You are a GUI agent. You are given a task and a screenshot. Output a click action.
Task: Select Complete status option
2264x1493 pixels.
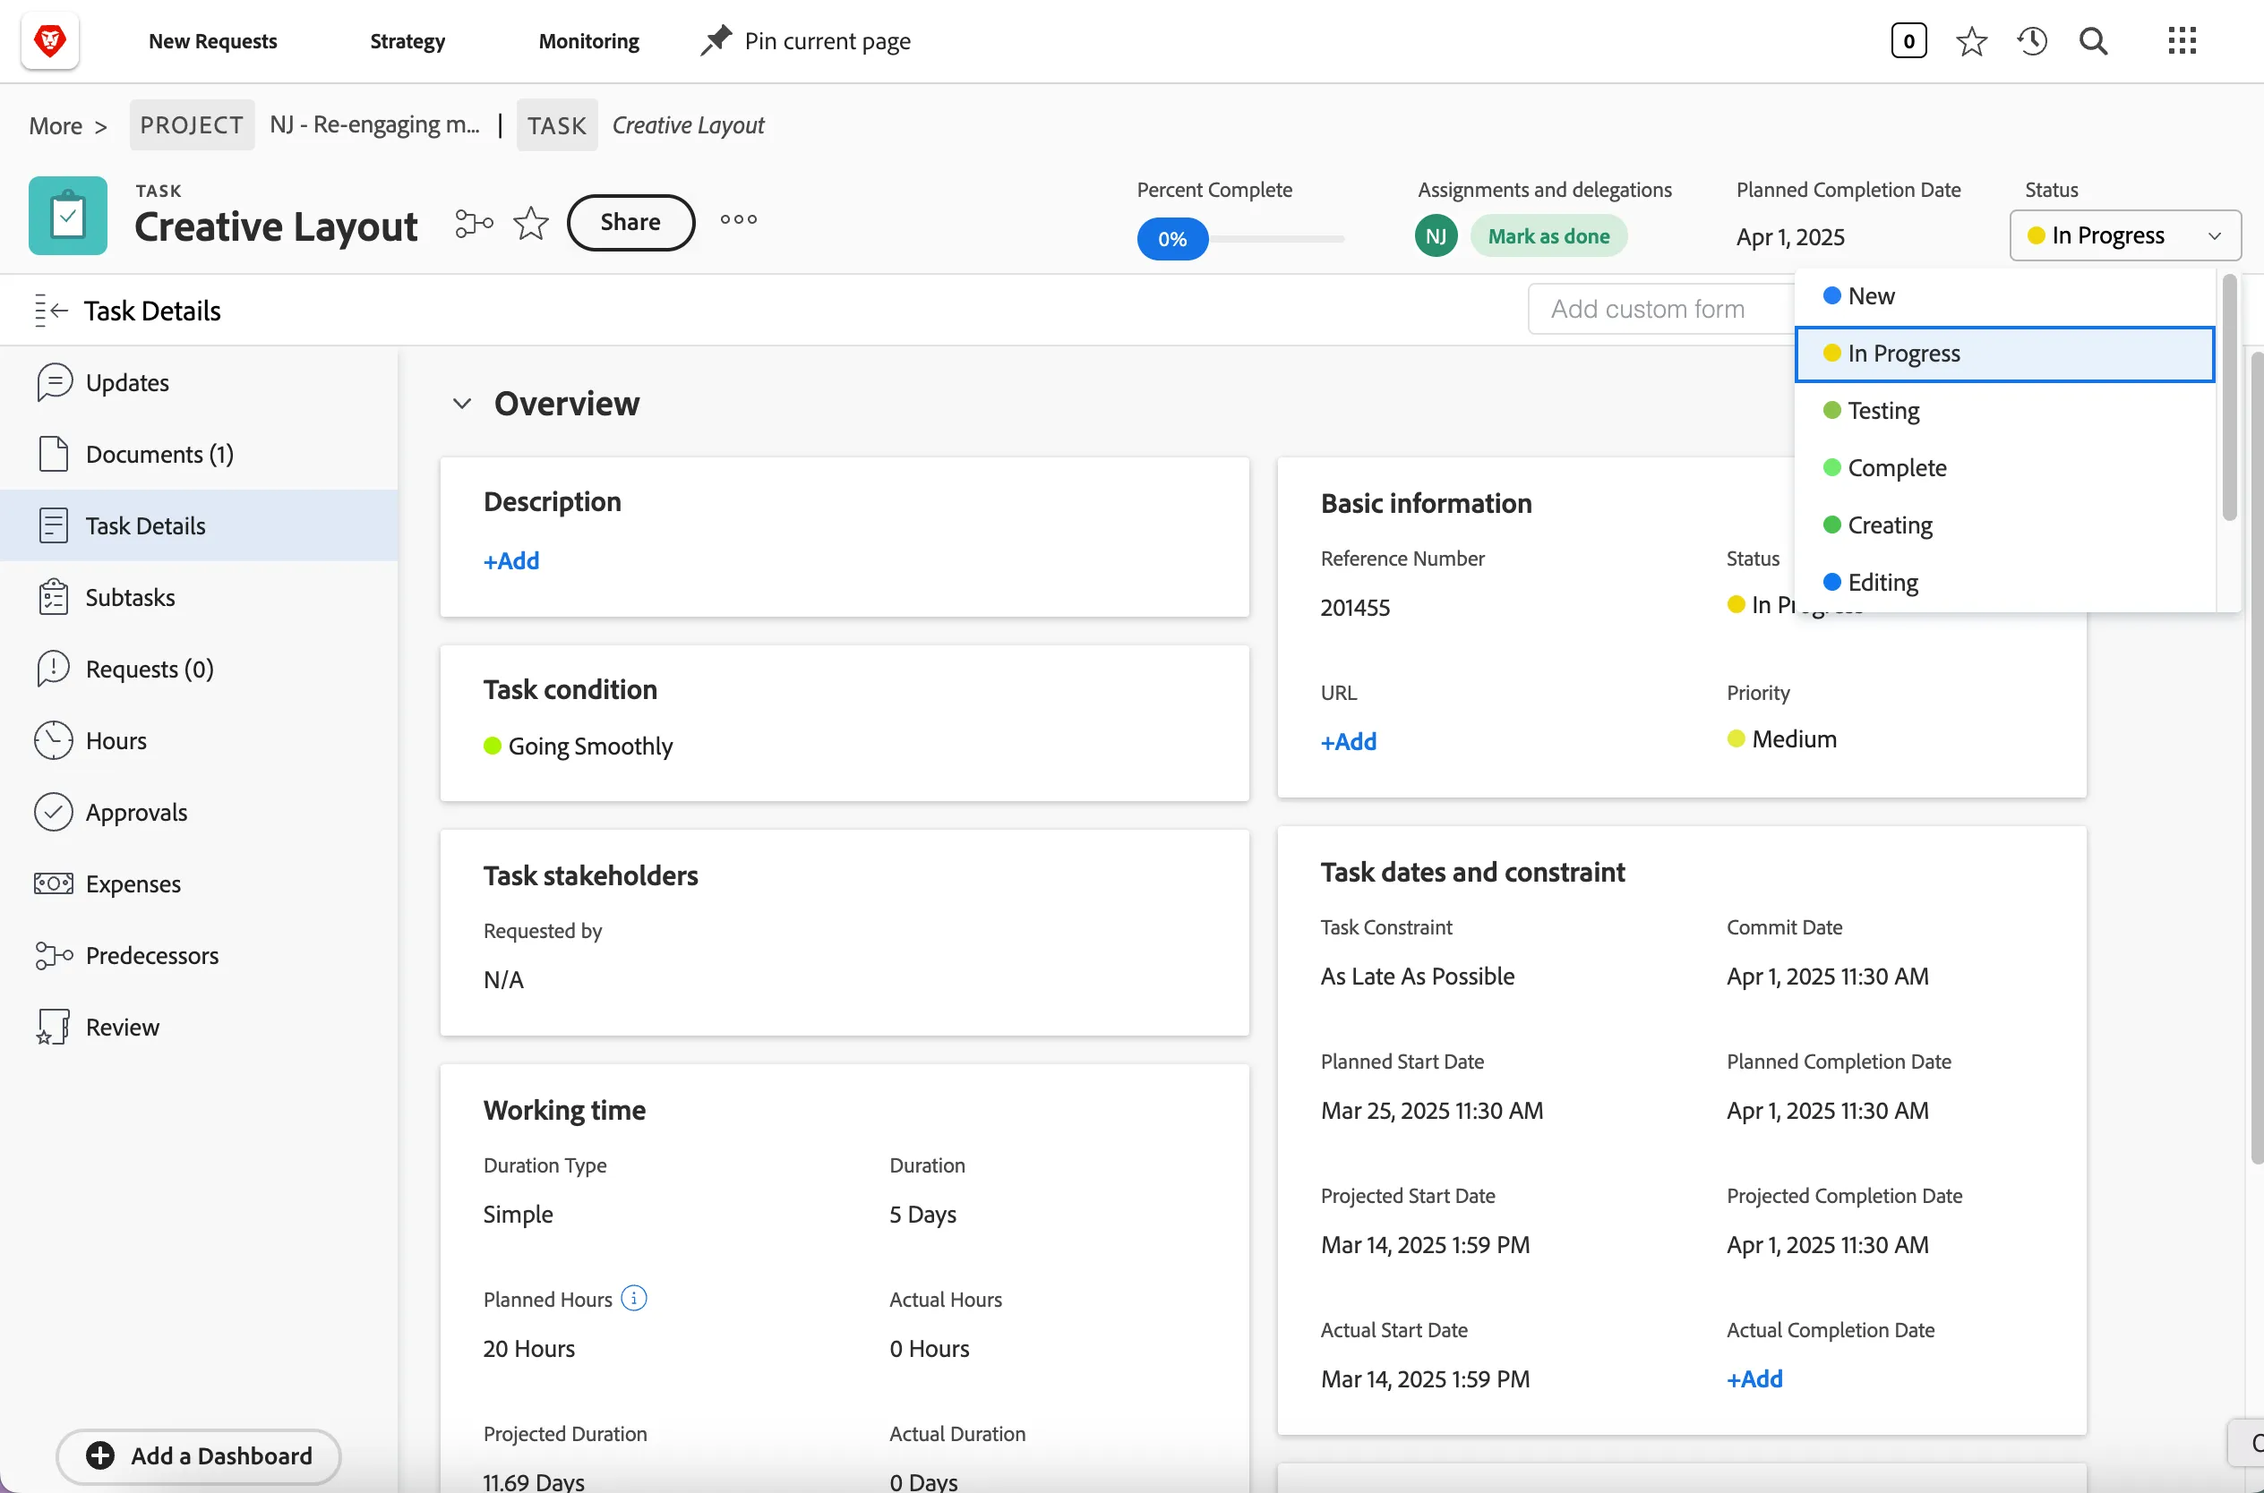point(2004,467)
